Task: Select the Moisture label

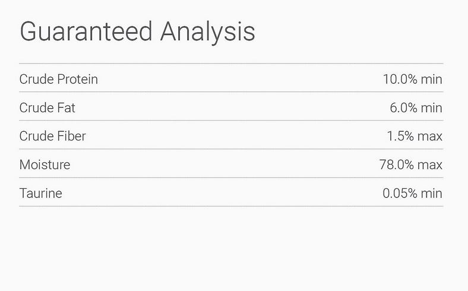Action: tap(45, 165)
